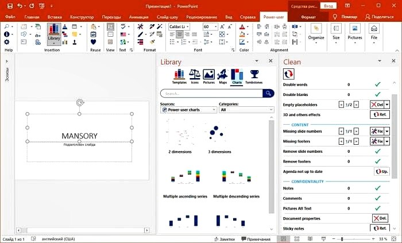Open the Конструктор ribbon tab
Viewport: 402px width, 243px height.
point(82,17)
